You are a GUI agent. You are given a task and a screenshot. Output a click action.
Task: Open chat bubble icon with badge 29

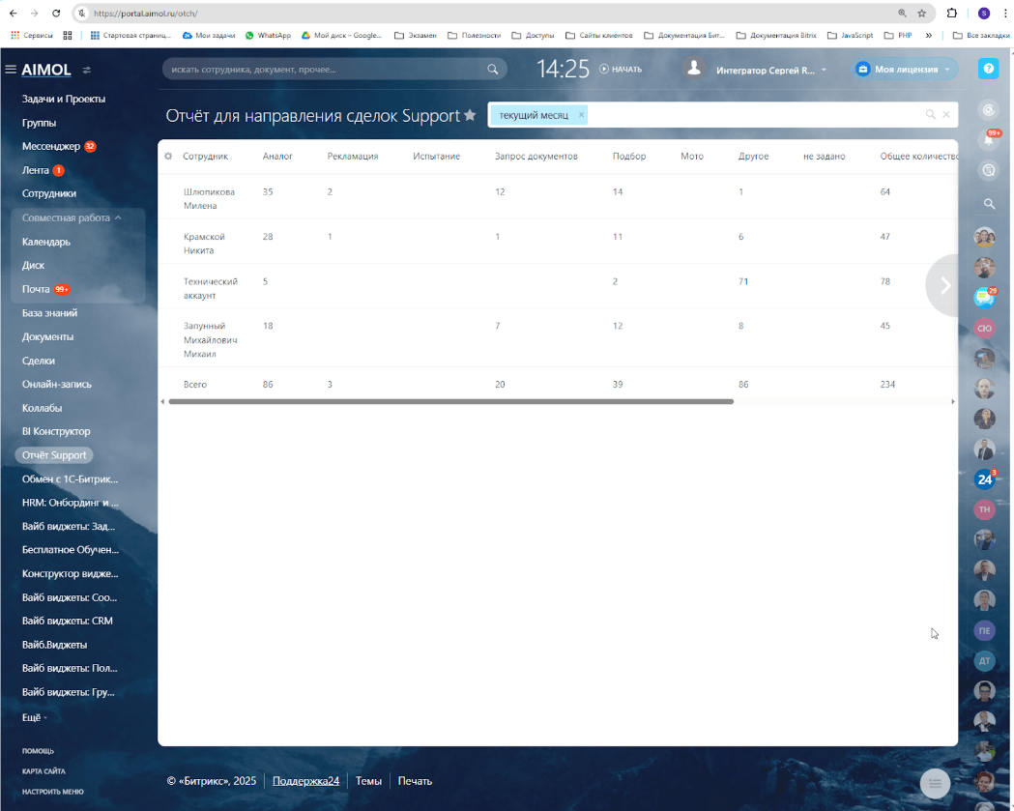[x=984, y=298]
